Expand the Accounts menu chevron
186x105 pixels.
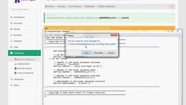(37, 23)
